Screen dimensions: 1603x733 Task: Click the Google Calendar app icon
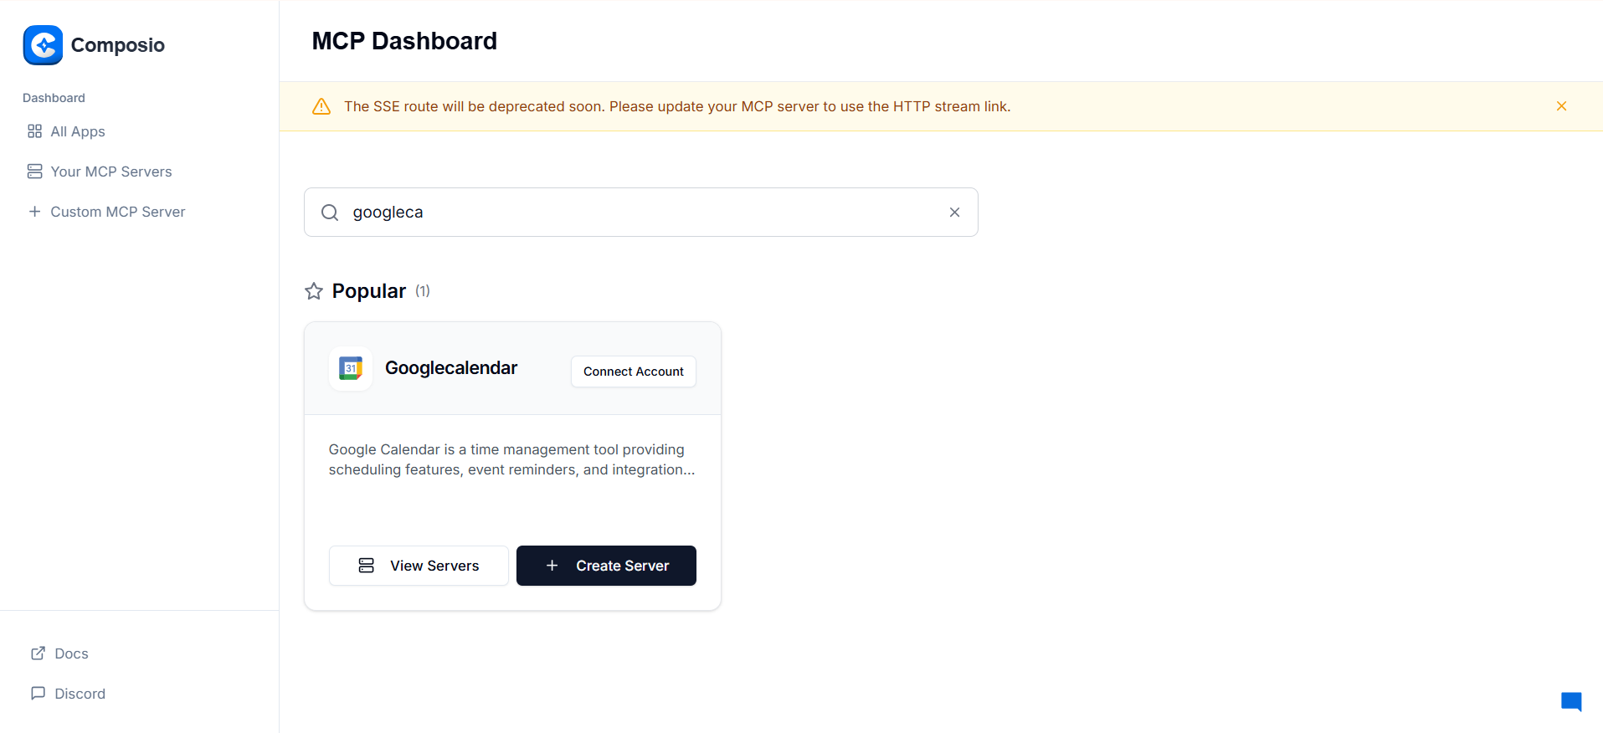(351, 368)
